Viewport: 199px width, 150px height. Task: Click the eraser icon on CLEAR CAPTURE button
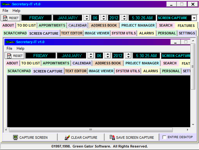pos(67,137)
